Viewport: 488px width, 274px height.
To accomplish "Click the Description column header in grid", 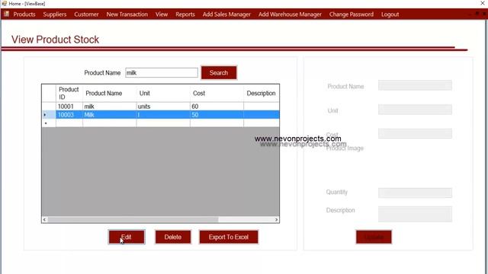I will point(261,93).
